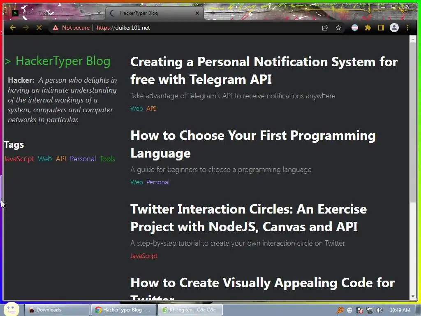Click the Web tag under programming language article
The width and height of the screenshot is (421, 316).
pyautogui.click(x=136, y=182)
